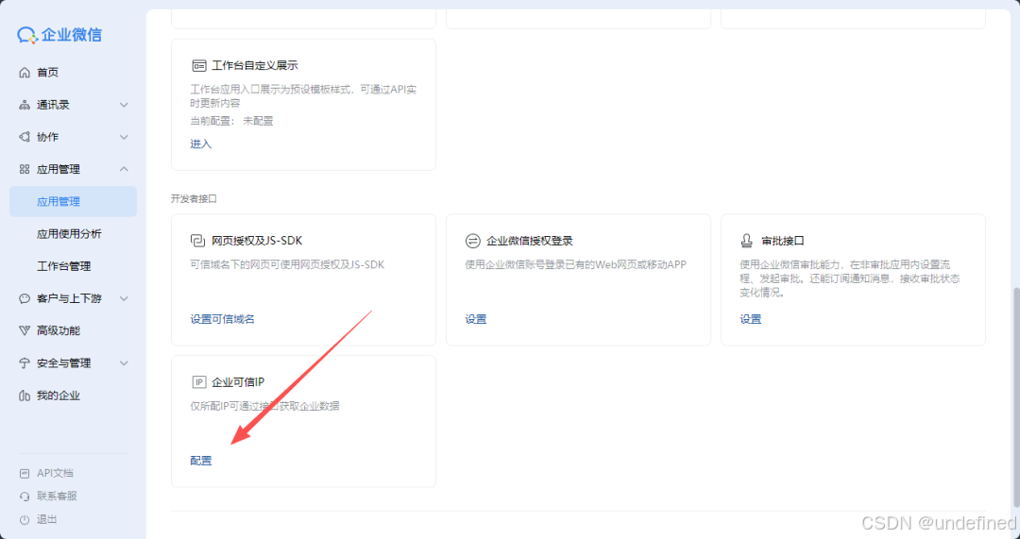Click the 设置可信域名 link
This screenshot has height=539, width=1020.
point(223,319)
